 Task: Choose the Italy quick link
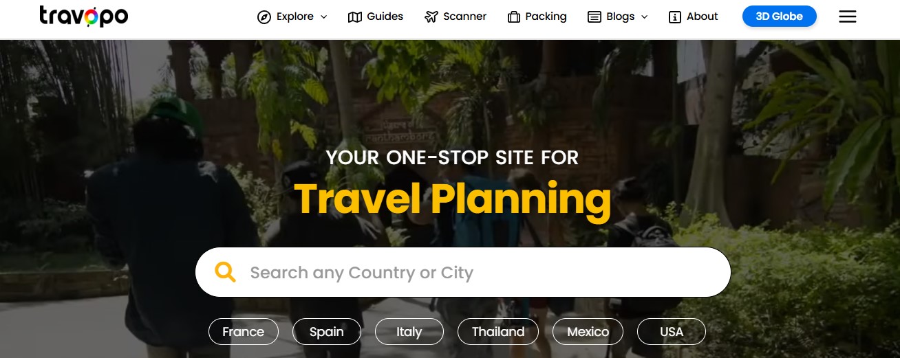point(409,332)
